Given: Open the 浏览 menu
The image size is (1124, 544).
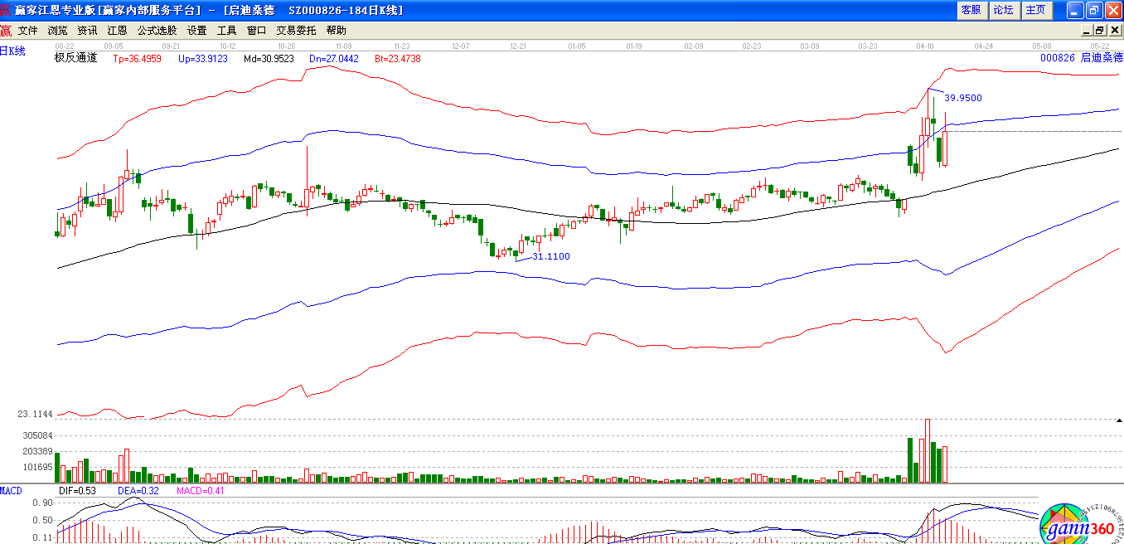Looking at the screenshot, I should pos(57,31).
